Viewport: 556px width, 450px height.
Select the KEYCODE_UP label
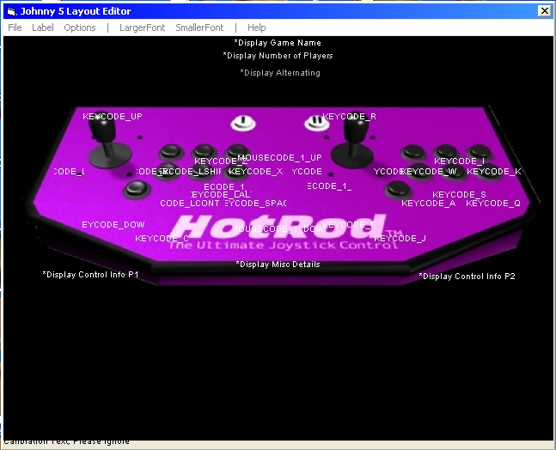point(113,116)
